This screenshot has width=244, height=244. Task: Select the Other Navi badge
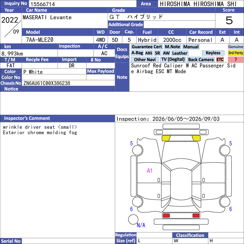(145, 59)
